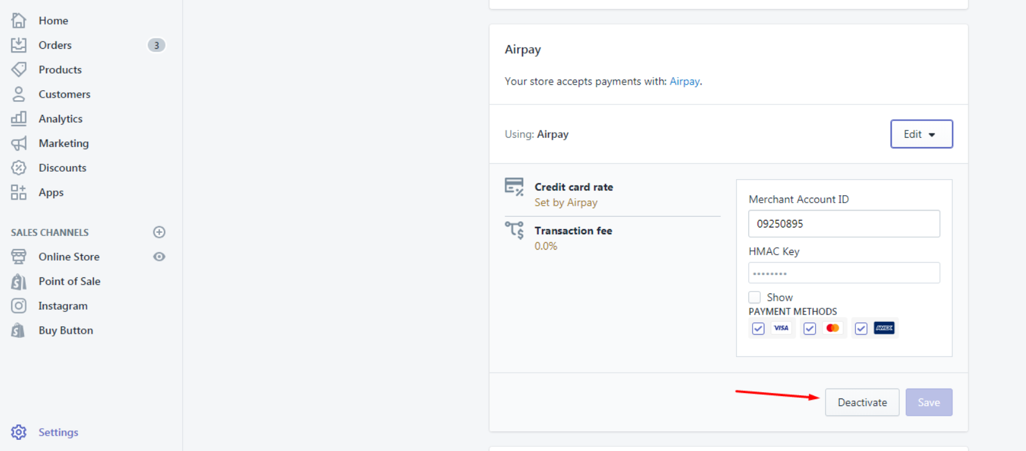Click the Merchant Account ID field
This screenshot has height=451, width=1026.
click(844, 224)
